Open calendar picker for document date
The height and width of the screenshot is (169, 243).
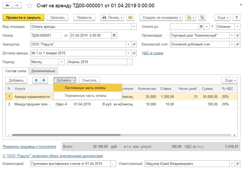coord(114,35)
